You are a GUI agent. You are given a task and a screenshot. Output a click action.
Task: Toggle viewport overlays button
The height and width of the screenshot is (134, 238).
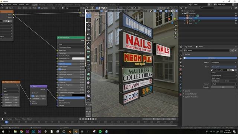point(161,11)
